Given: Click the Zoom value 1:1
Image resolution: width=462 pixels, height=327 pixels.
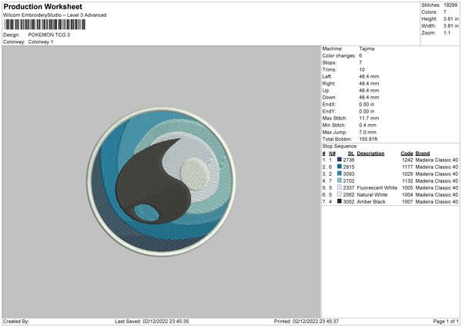Looking at the screenshot, I should (447, 32).
